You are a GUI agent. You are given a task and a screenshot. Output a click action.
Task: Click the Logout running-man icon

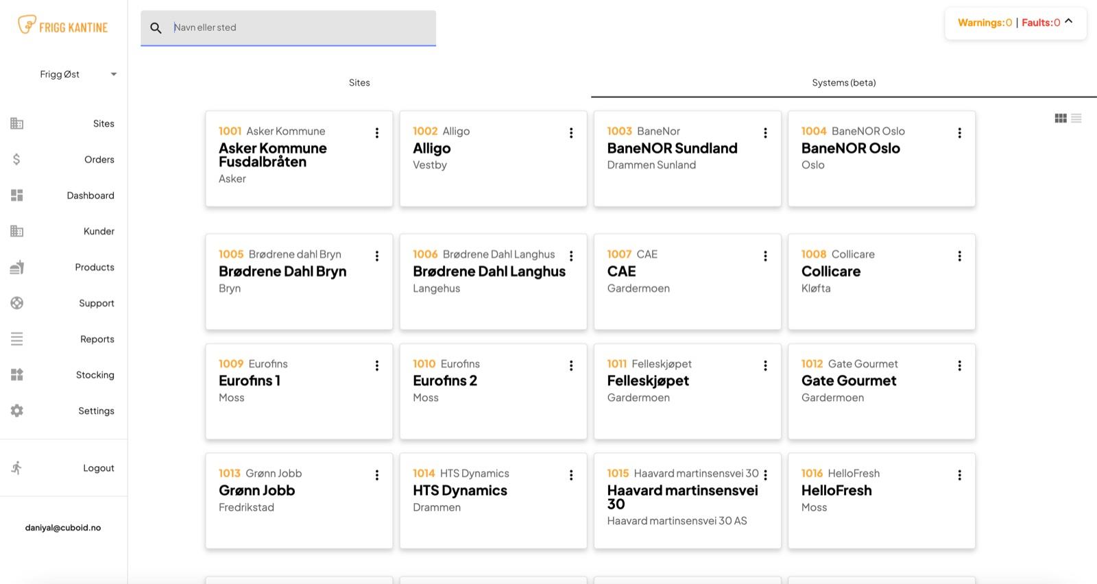click(17, 468)
